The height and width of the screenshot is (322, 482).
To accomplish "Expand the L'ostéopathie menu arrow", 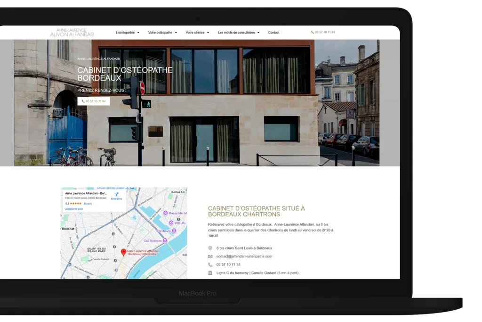I will tap(138, 33).
